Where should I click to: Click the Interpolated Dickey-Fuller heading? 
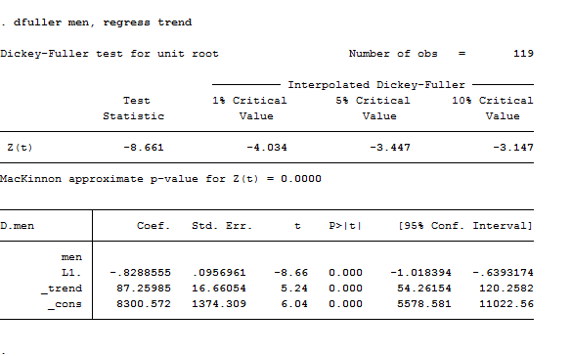376,85
